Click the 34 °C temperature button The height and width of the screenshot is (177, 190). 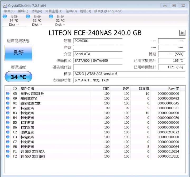click(x=18, y=77)
